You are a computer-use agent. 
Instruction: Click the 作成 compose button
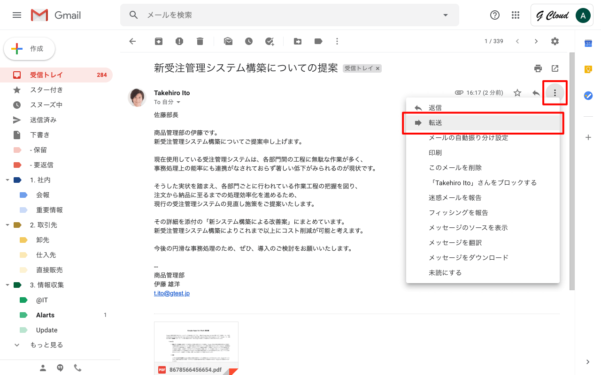30,49
